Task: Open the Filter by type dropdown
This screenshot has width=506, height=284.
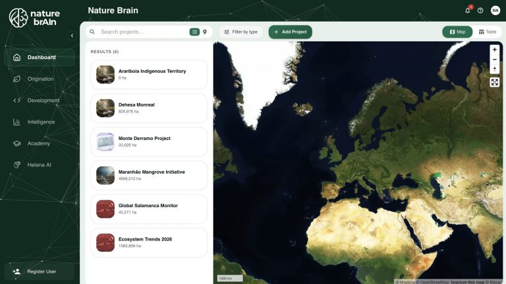Action: 240,32
